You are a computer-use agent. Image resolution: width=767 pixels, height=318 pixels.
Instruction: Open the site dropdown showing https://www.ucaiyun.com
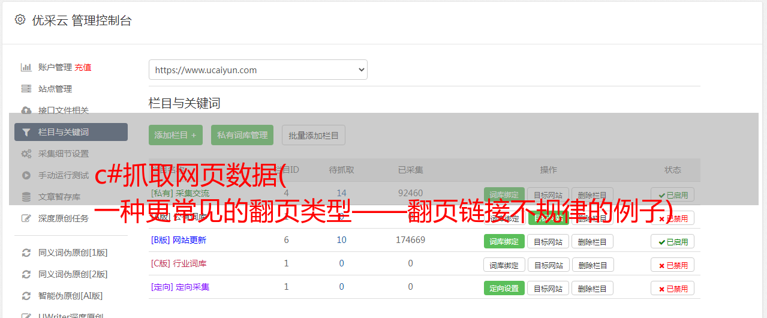tap(258, 70)
